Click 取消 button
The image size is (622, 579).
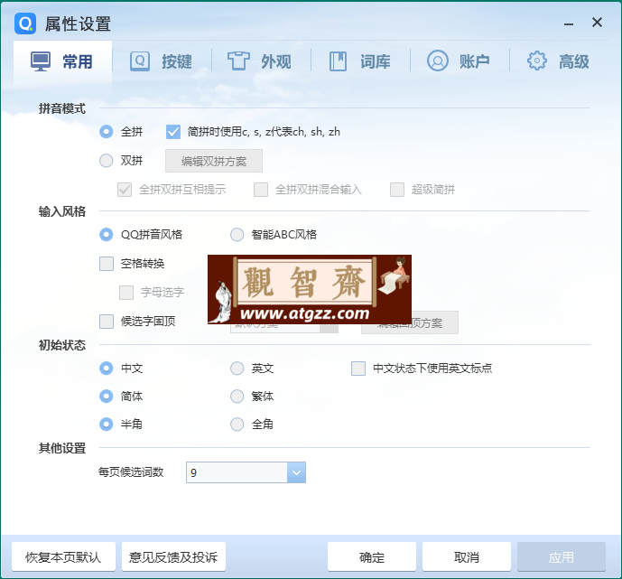pyautogui.click(x=467, y=557)
